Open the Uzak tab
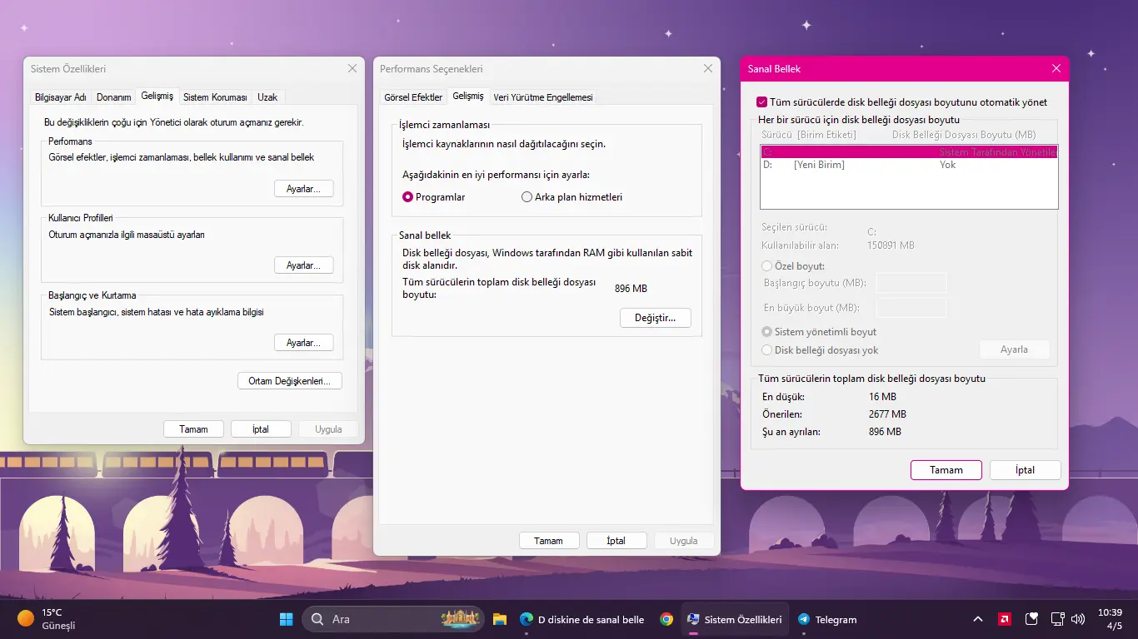Screen dimensions: 1138x639 click(x=267, y=97)
